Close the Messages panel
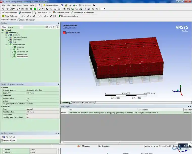 190,106
